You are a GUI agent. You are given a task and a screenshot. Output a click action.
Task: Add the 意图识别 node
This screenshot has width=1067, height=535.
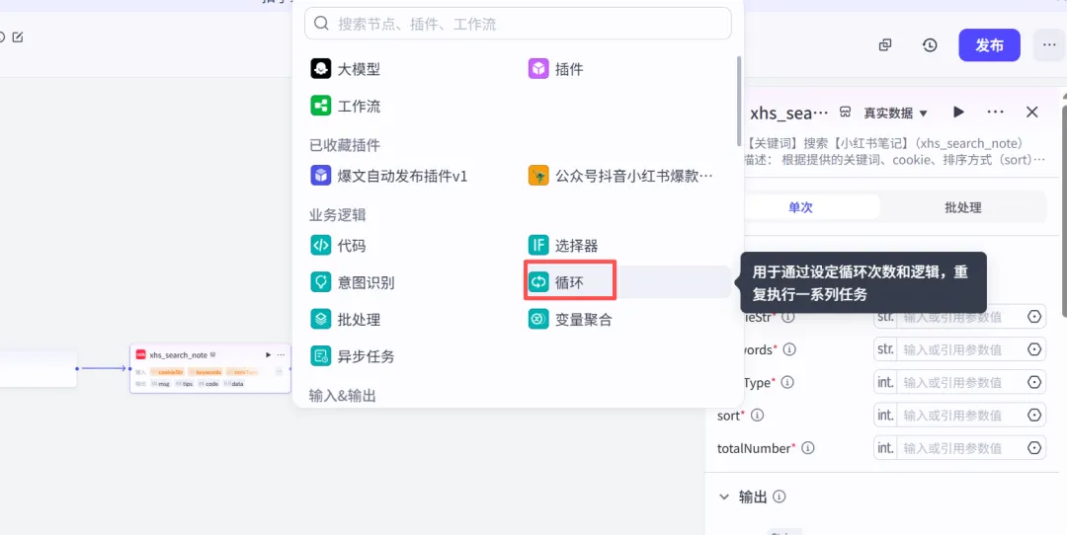[353, 282]
